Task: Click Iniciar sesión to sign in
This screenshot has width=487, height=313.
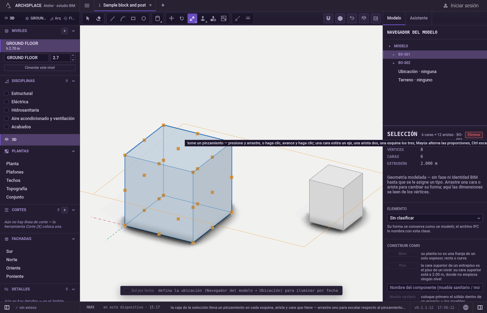Action: 461,6
